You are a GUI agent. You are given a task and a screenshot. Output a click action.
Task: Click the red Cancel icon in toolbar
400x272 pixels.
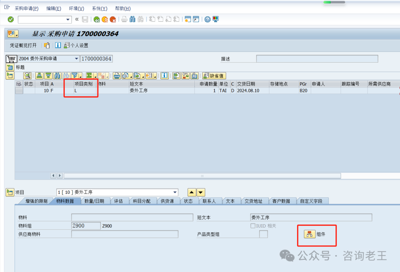[113, 19]
